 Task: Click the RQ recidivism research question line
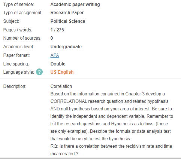click(111, 150)
